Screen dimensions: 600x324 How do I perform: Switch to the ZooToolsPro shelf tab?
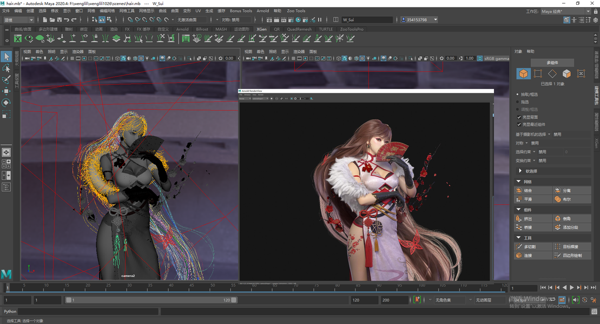click(x=352, y=29)
